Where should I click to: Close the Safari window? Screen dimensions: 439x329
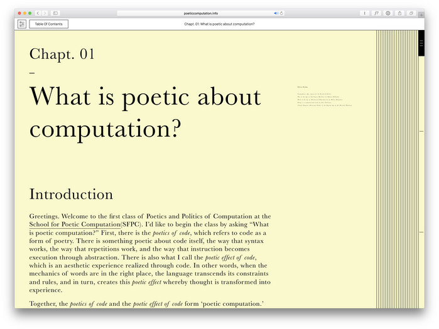click(x=19, y=13)
